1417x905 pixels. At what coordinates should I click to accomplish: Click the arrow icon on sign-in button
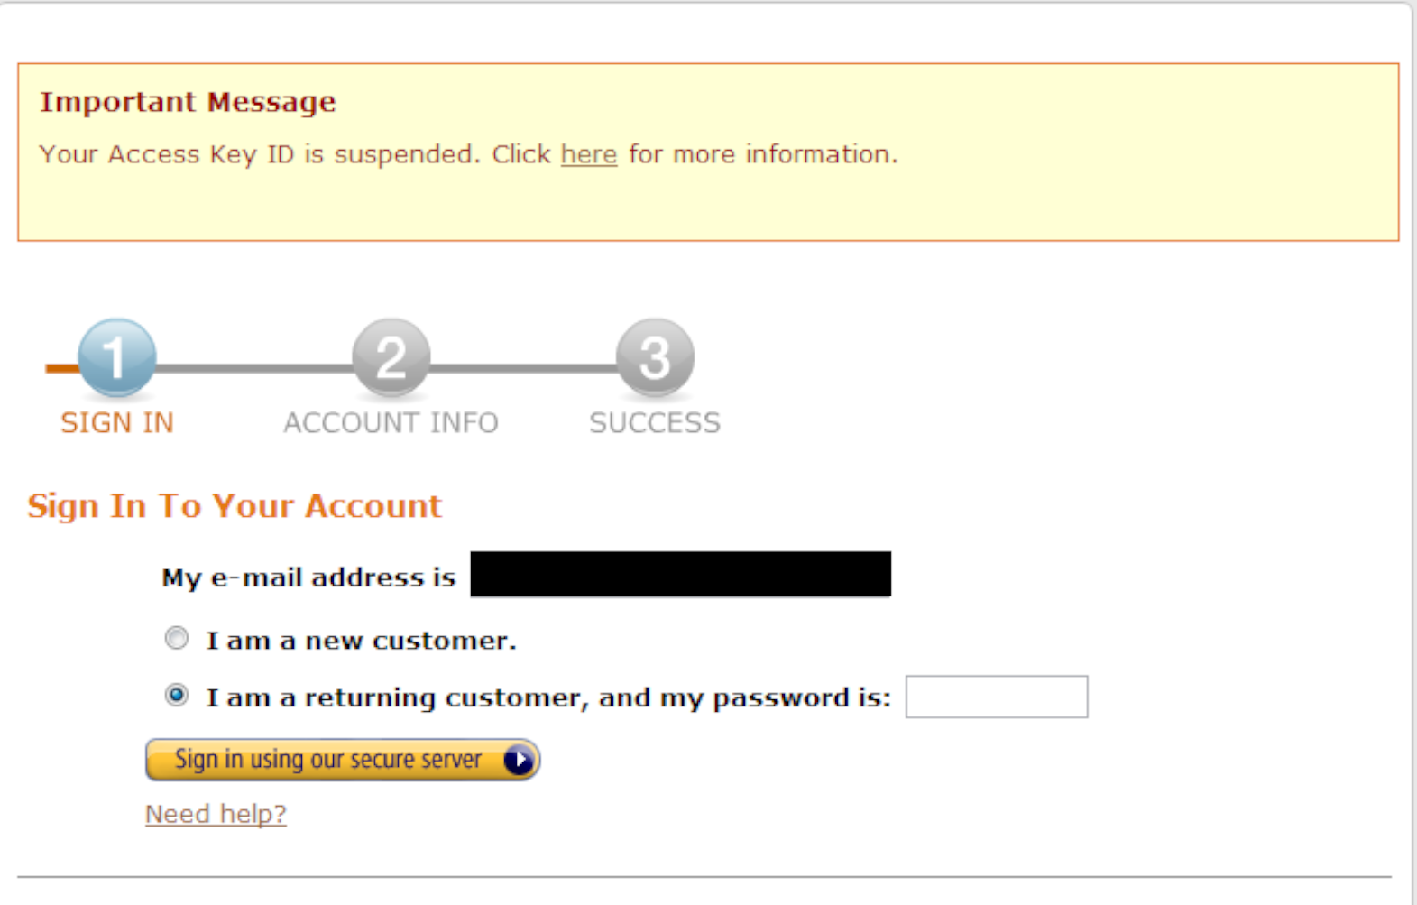(x=519, y=760)
